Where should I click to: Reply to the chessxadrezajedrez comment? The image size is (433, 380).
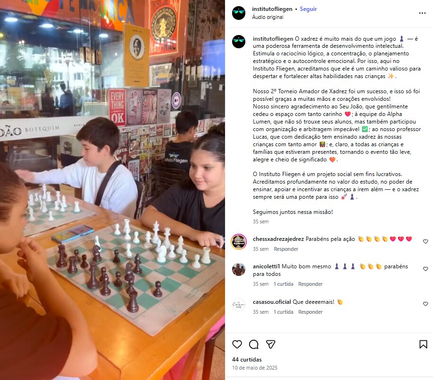(286, 249)
